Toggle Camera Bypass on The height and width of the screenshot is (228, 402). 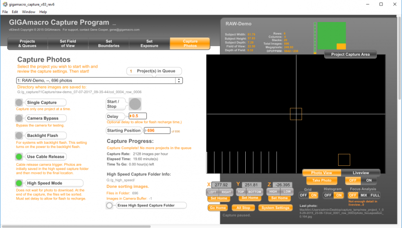coord(19,119)
